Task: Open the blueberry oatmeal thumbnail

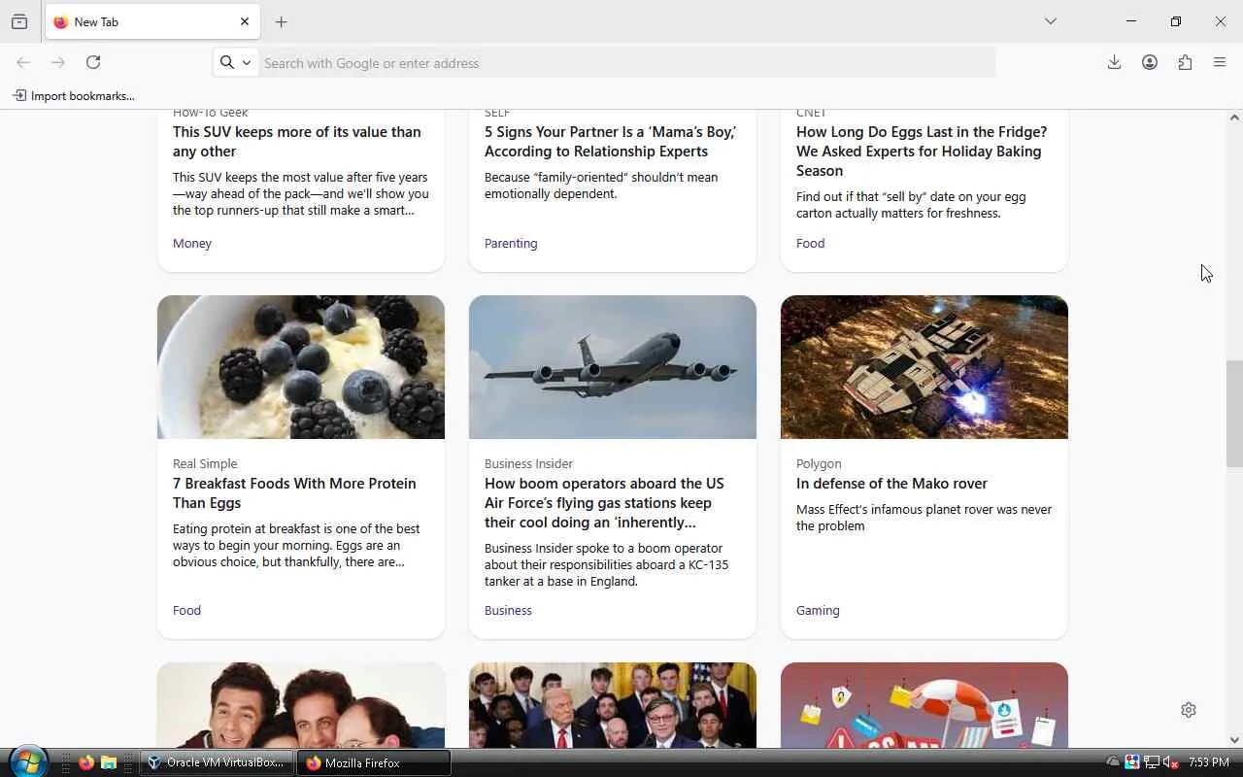Action: tap(301, 367)
